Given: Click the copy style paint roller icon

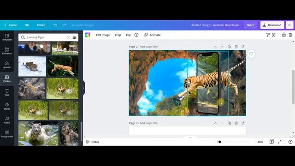Looking at the screenshot, I should [267, 35].
